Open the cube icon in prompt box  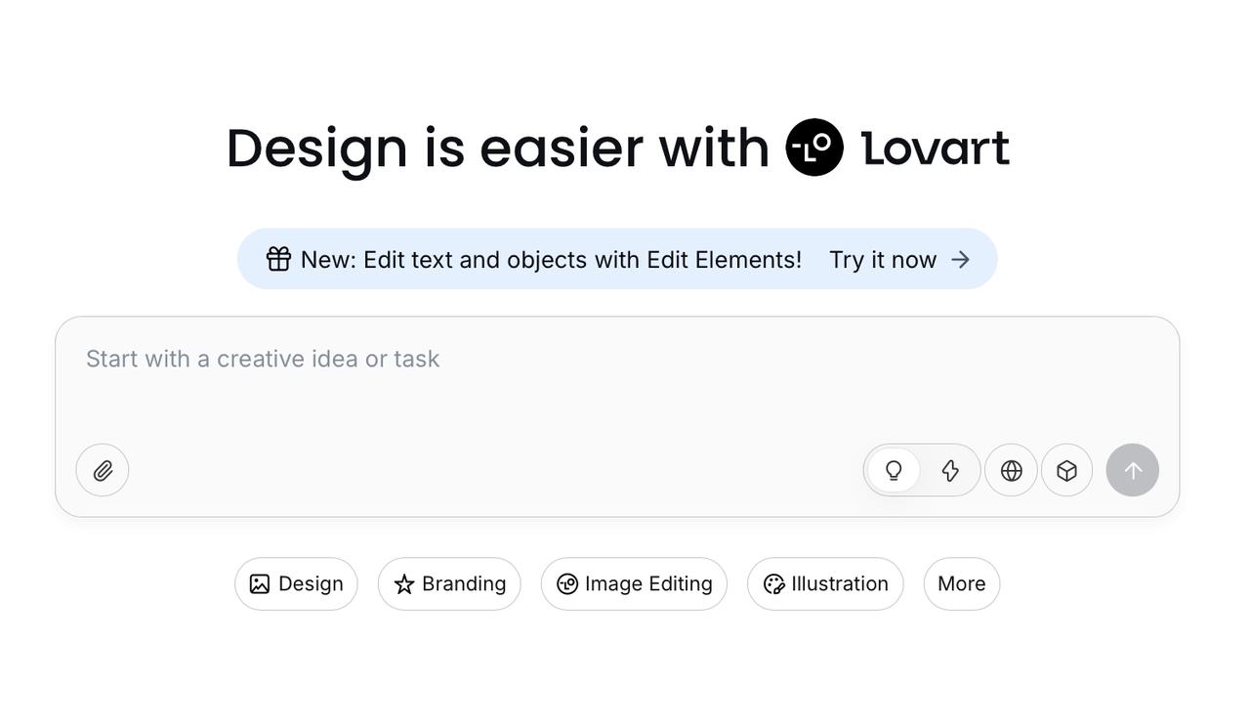(1066, 471)
